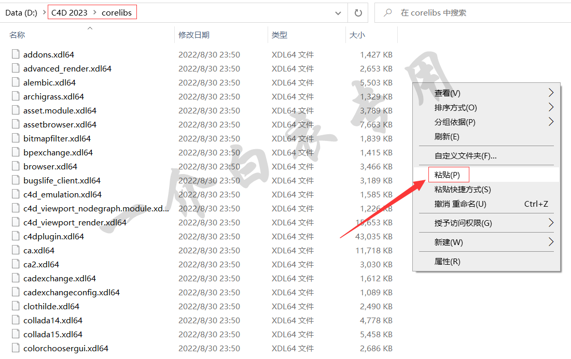The image size is (571, 359).
Task: Click file icon of bpexchange.xdl64
Action: click(x=15, y=152)
